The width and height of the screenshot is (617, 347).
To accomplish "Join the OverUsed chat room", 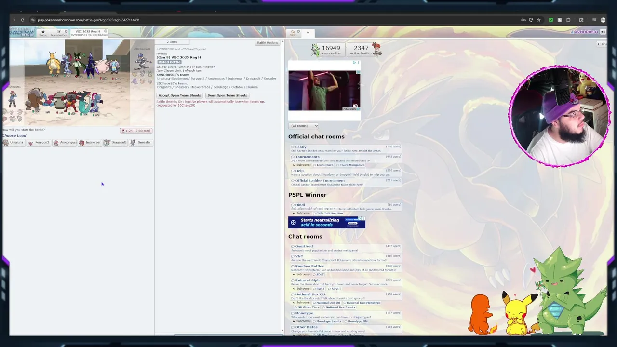I will point(346,248).
